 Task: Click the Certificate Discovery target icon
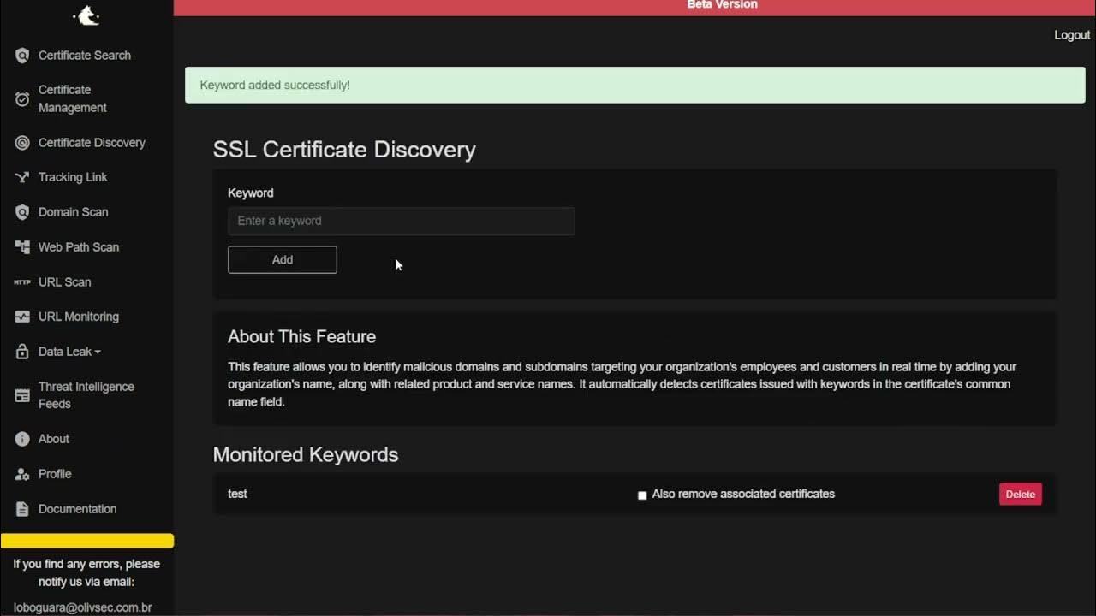22,143
